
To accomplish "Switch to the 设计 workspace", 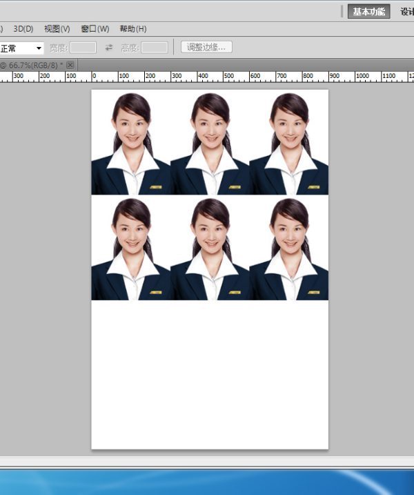I will [406, 12].
